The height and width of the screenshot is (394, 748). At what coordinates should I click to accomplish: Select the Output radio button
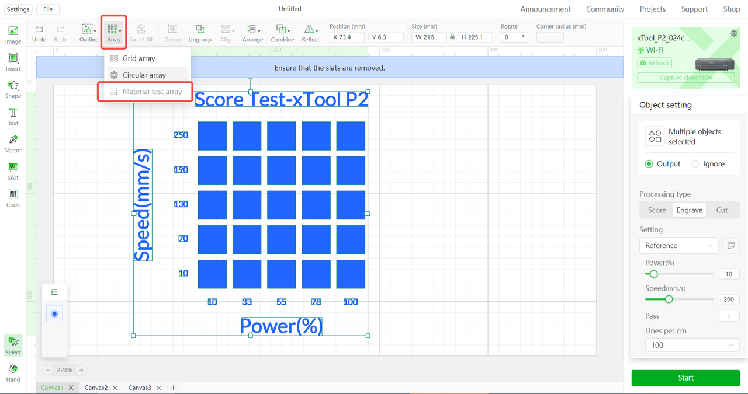point(649,164)
